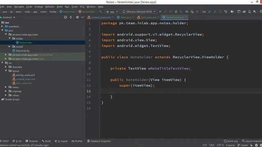
Task: Expand the drawable folder
Action: coord(6,67)
